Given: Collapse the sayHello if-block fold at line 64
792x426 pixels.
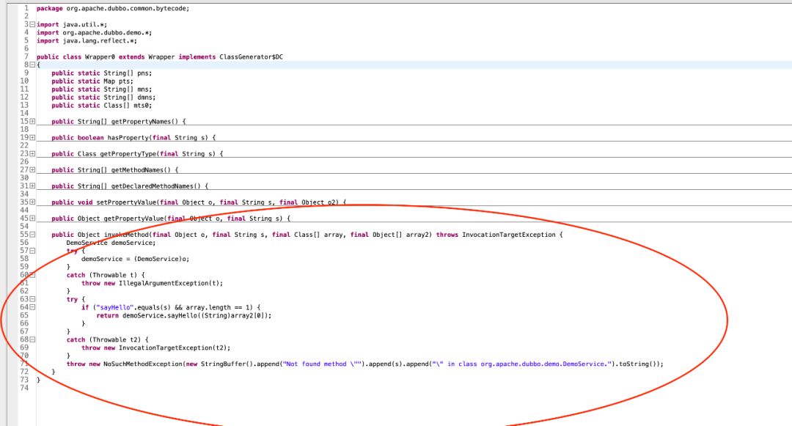Looking at the screenshot, I should click(x=32, y=307).
